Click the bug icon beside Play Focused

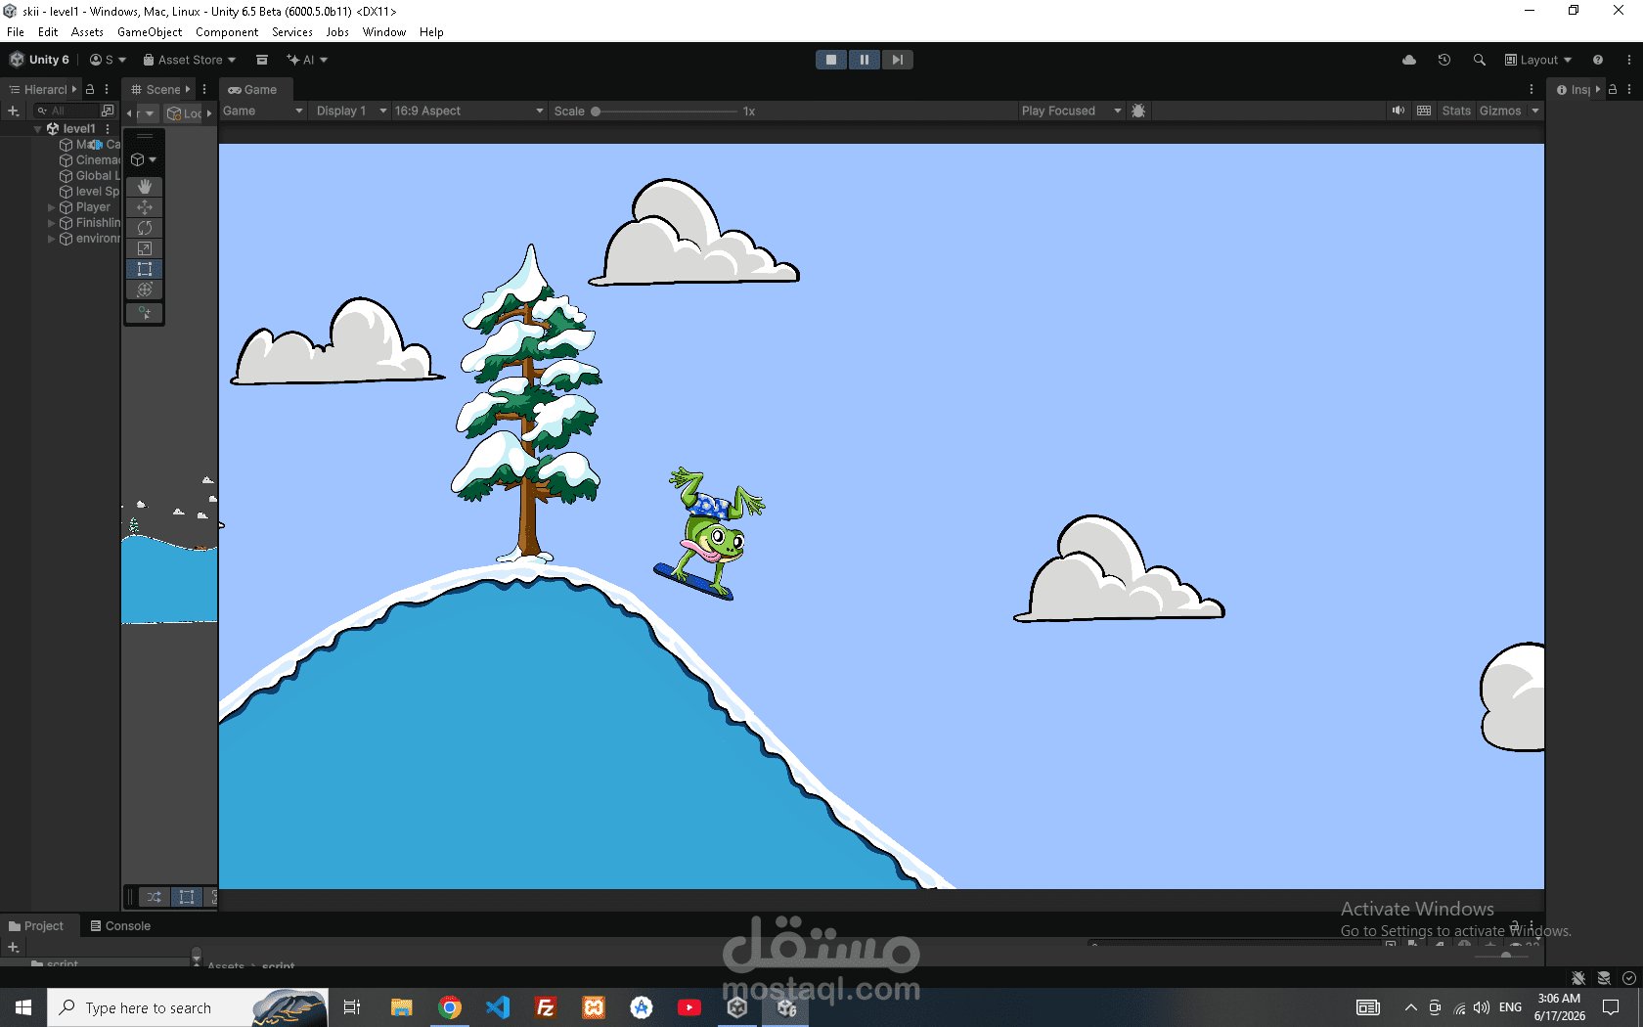[1138, 111]
